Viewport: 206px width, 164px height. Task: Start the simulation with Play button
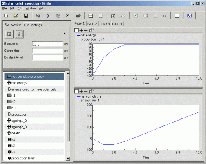[19, 34]
